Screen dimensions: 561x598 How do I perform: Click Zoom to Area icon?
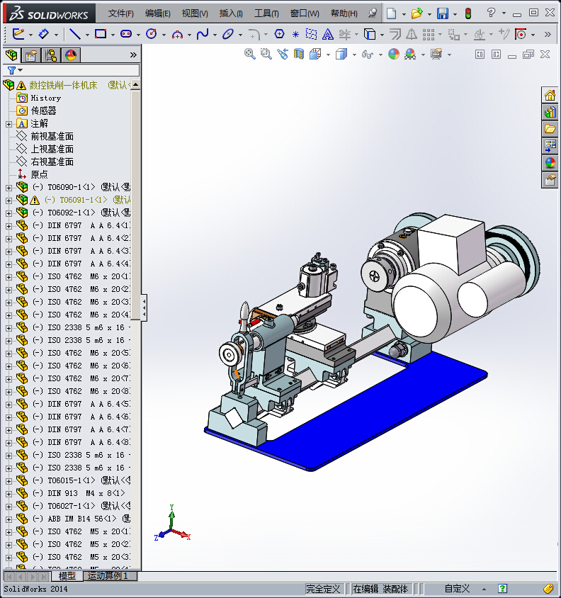coord(266,54)
